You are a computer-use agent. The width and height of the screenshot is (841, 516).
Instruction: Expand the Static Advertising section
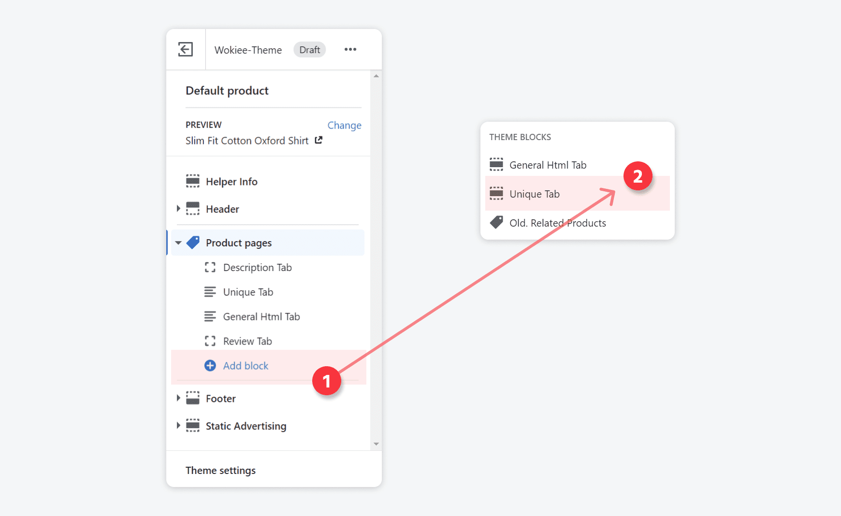(x=178, y=426)
